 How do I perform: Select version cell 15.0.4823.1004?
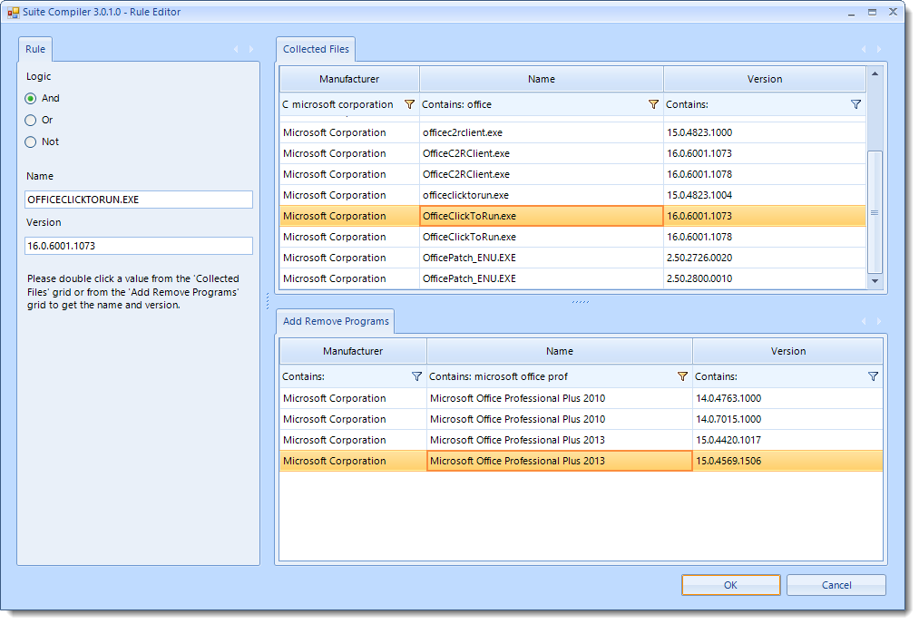coord(765,195)
